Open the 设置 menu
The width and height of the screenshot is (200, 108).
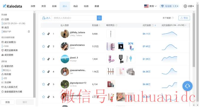189,6
